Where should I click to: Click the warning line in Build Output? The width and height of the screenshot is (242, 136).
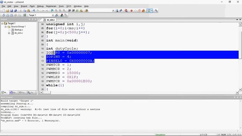tap(50, 109)
